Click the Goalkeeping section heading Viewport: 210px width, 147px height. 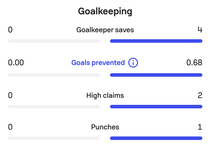pyautogui.click(x=105, y=11)
